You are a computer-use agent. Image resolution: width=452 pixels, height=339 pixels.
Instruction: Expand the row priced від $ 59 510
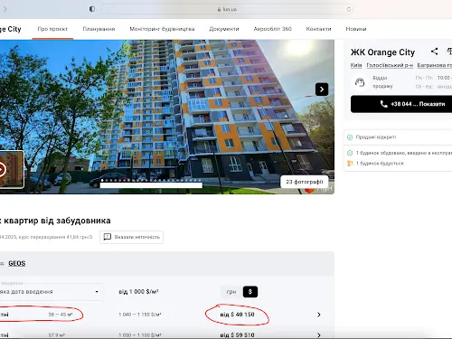(319, 335)
